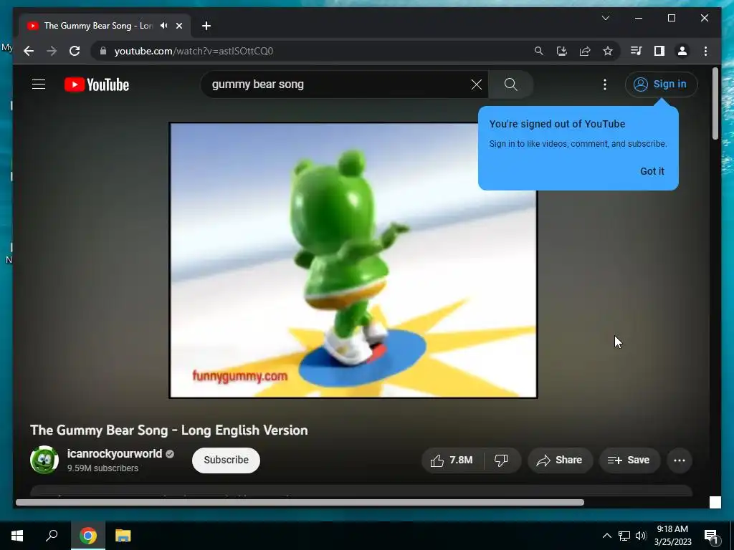Go to YouTube home via logo

pos(97,85)
